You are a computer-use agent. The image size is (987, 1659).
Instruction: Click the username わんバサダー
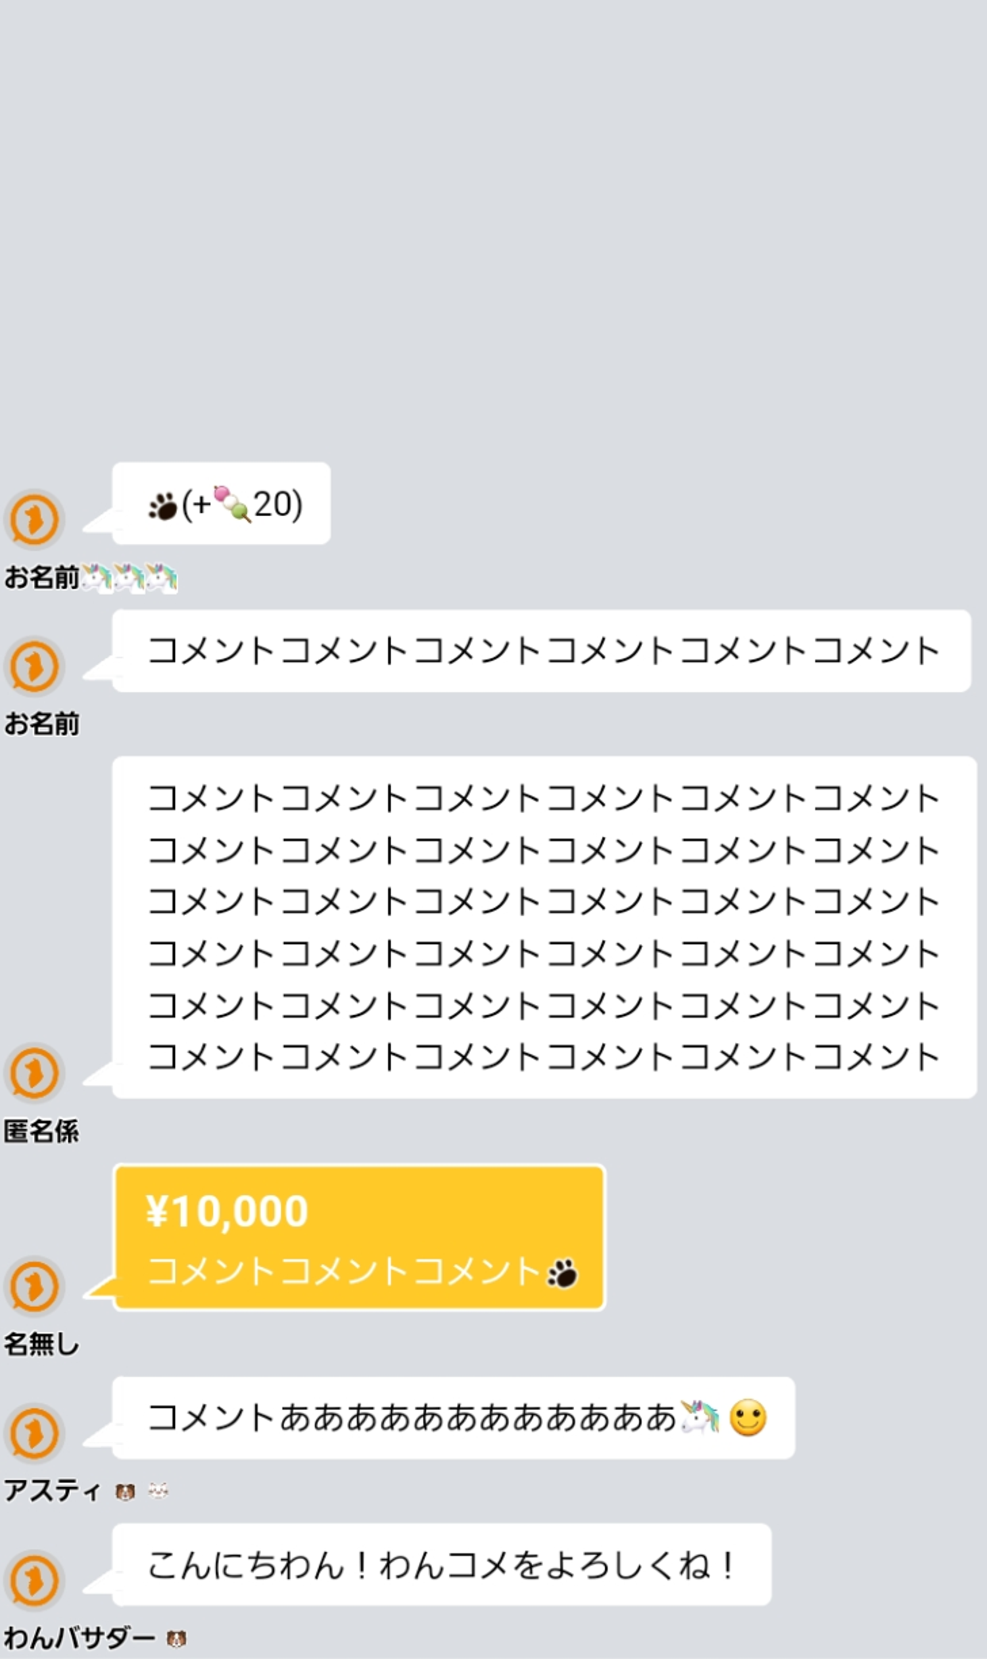(80, 1638)
